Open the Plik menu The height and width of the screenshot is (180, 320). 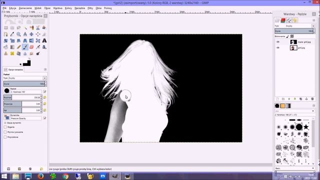click(4, 8)
